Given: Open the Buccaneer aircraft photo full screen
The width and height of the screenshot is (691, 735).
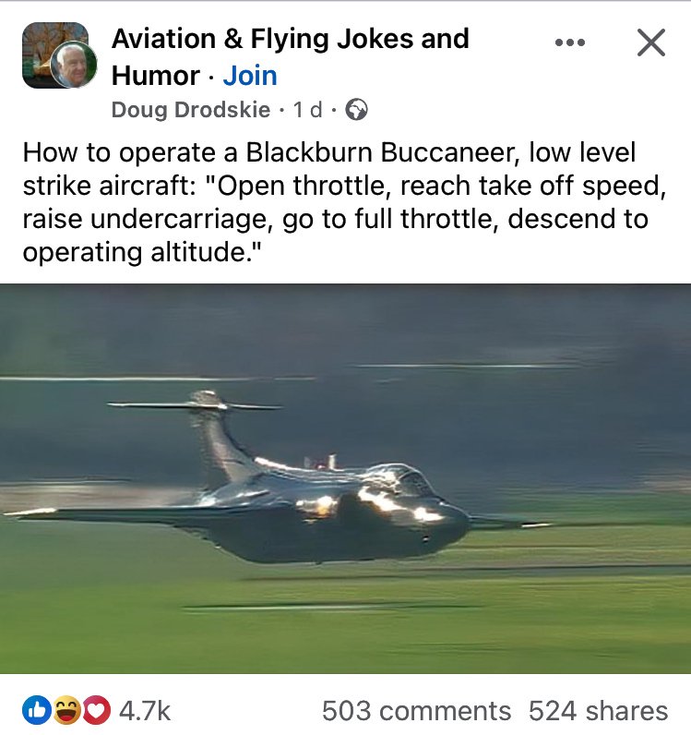Looking at the screenshot, I should click(345, 478).
